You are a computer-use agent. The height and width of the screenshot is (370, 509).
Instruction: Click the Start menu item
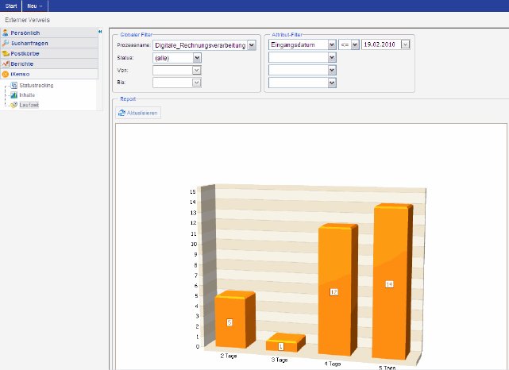[x=10, y=6]
